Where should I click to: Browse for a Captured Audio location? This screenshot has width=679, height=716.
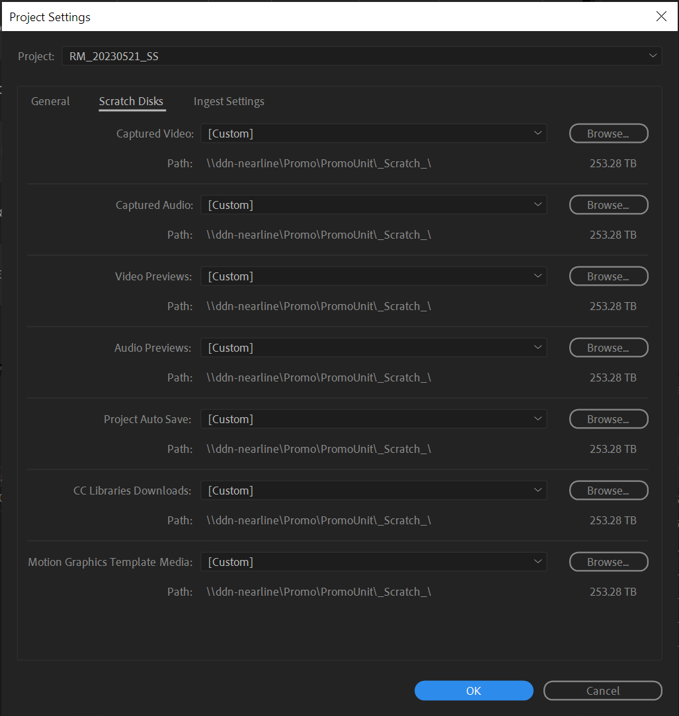coord(608,204)
